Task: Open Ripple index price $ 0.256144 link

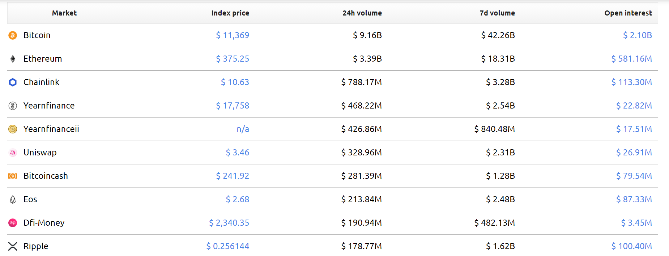Action: [x=228, y=246]
